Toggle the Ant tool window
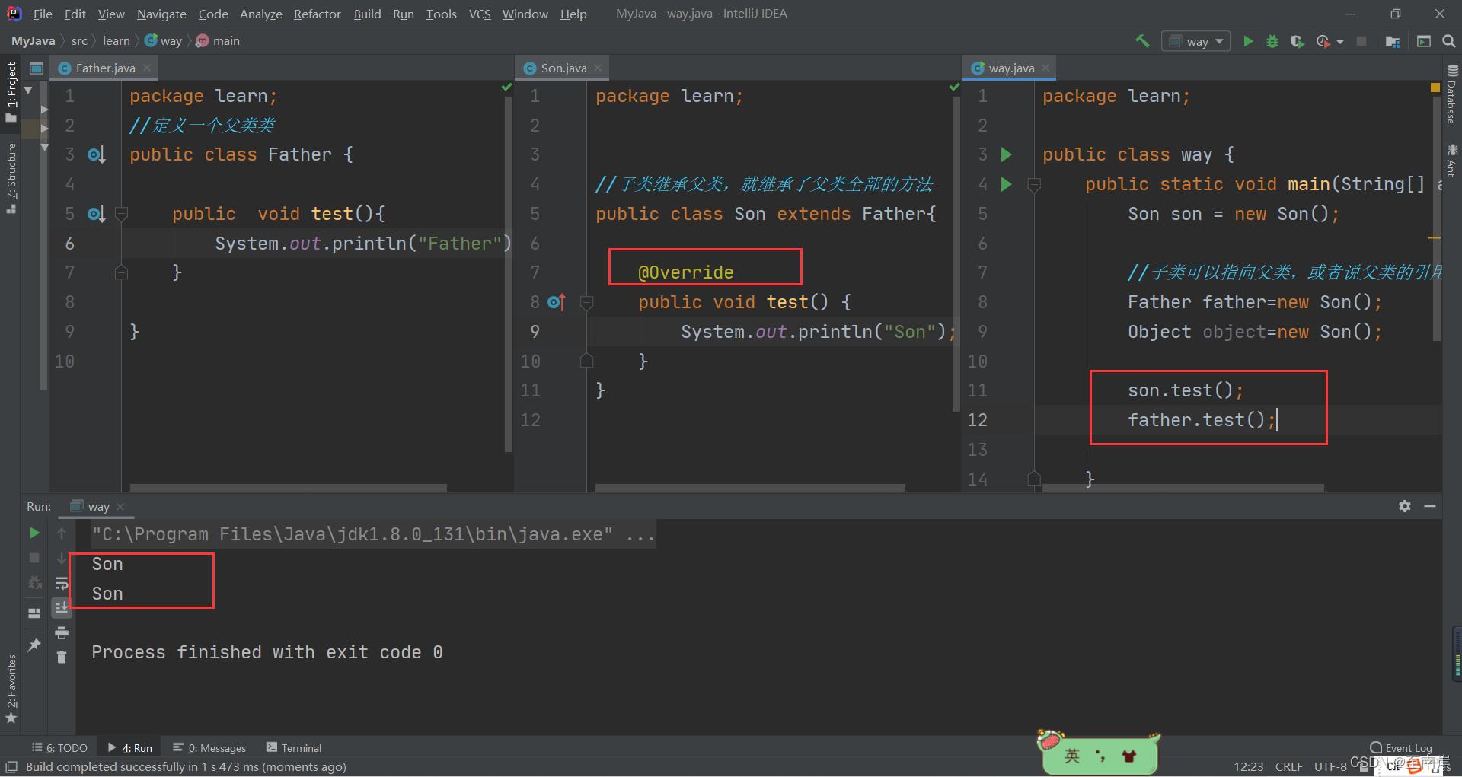The width and height of the screenshot is (1462, 777). click(1451, 160)
